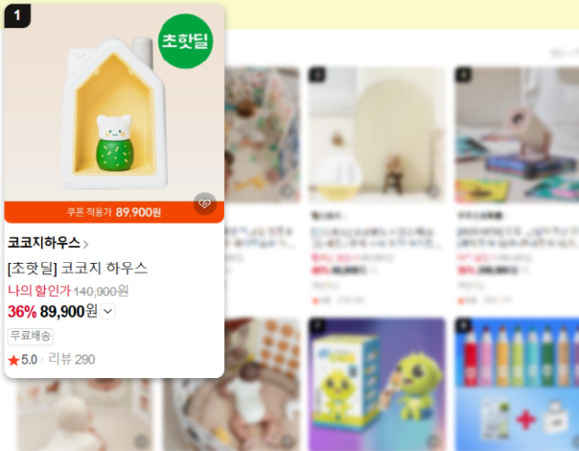Click the 무료배송 shipping tag

coord(31,336)
